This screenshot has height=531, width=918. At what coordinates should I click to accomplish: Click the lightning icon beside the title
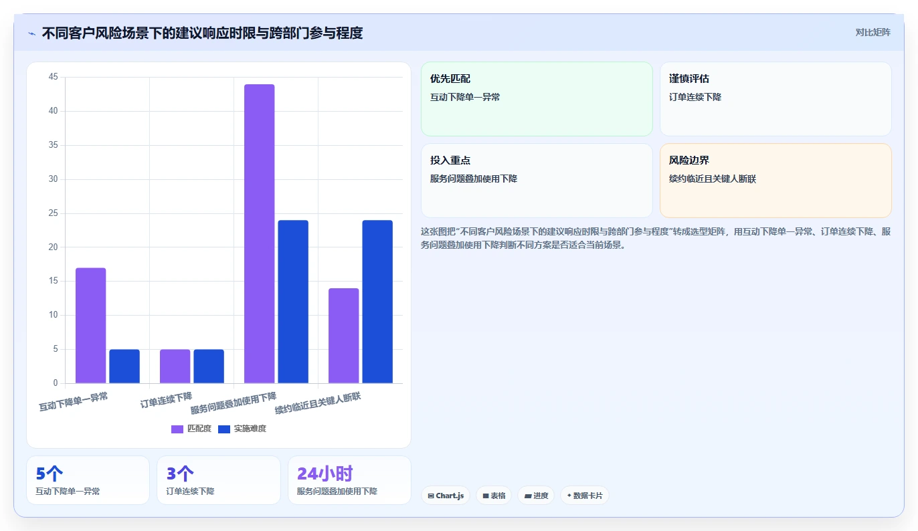point(31,33)
